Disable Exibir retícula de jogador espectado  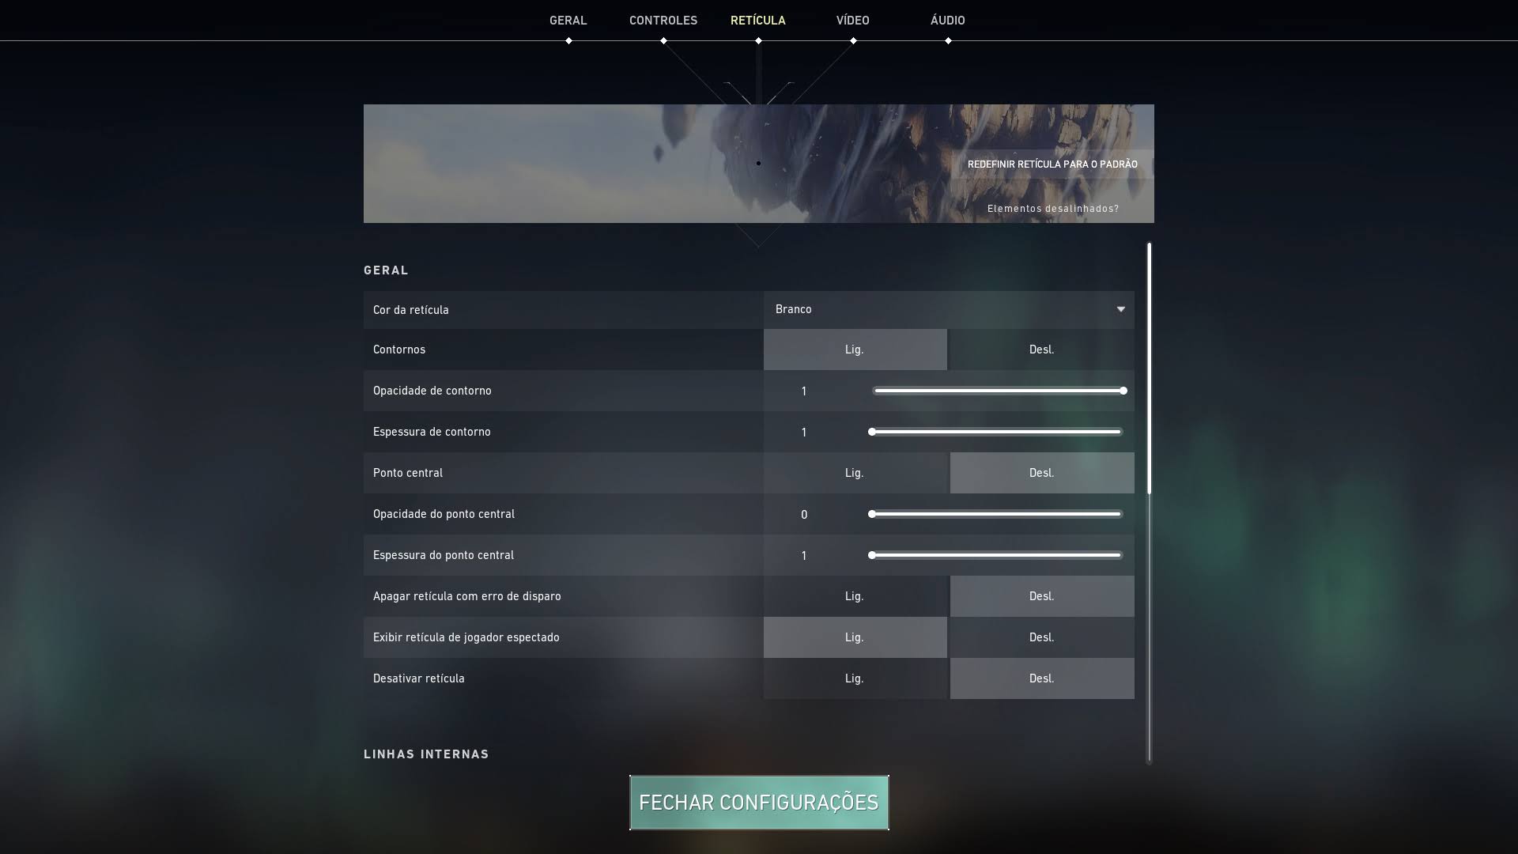pyautogui.click(x=1041, y=637)
